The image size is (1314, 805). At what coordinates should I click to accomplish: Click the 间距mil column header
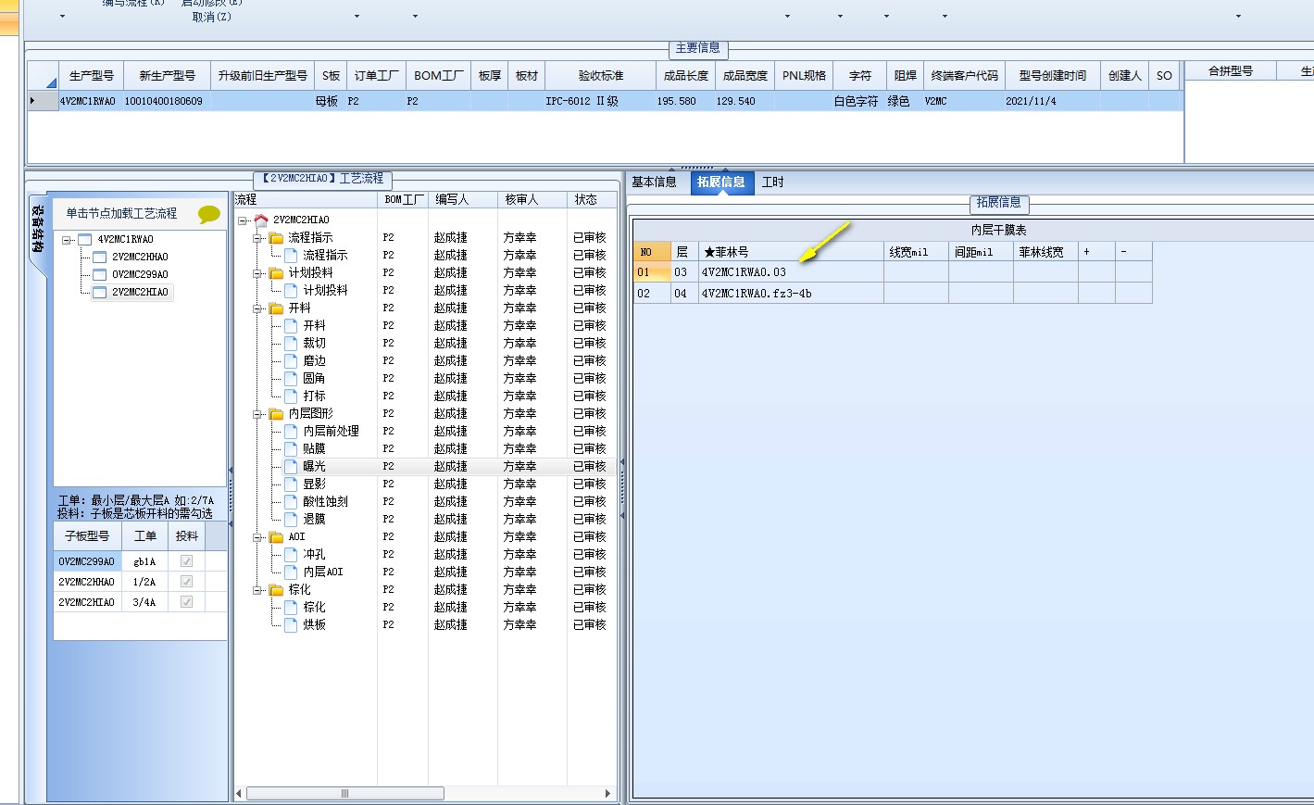click(982, 252)
